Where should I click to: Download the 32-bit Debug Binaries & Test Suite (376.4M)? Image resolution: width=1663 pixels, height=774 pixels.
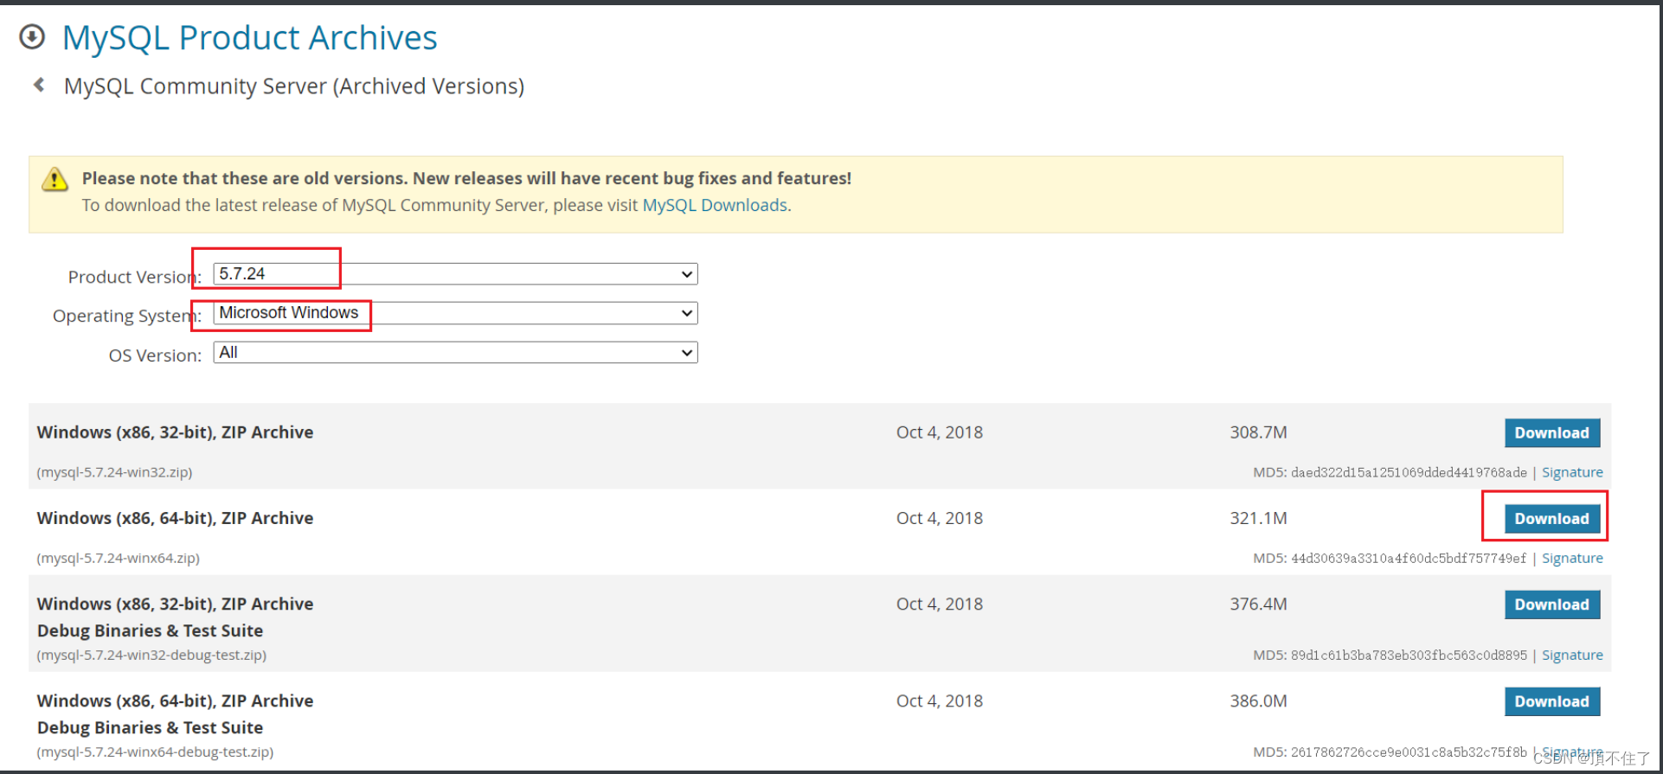[1552, 604]
